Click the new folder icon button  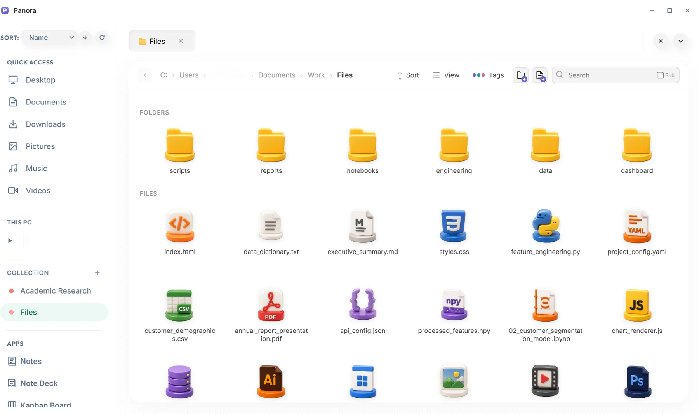[521, 75]
